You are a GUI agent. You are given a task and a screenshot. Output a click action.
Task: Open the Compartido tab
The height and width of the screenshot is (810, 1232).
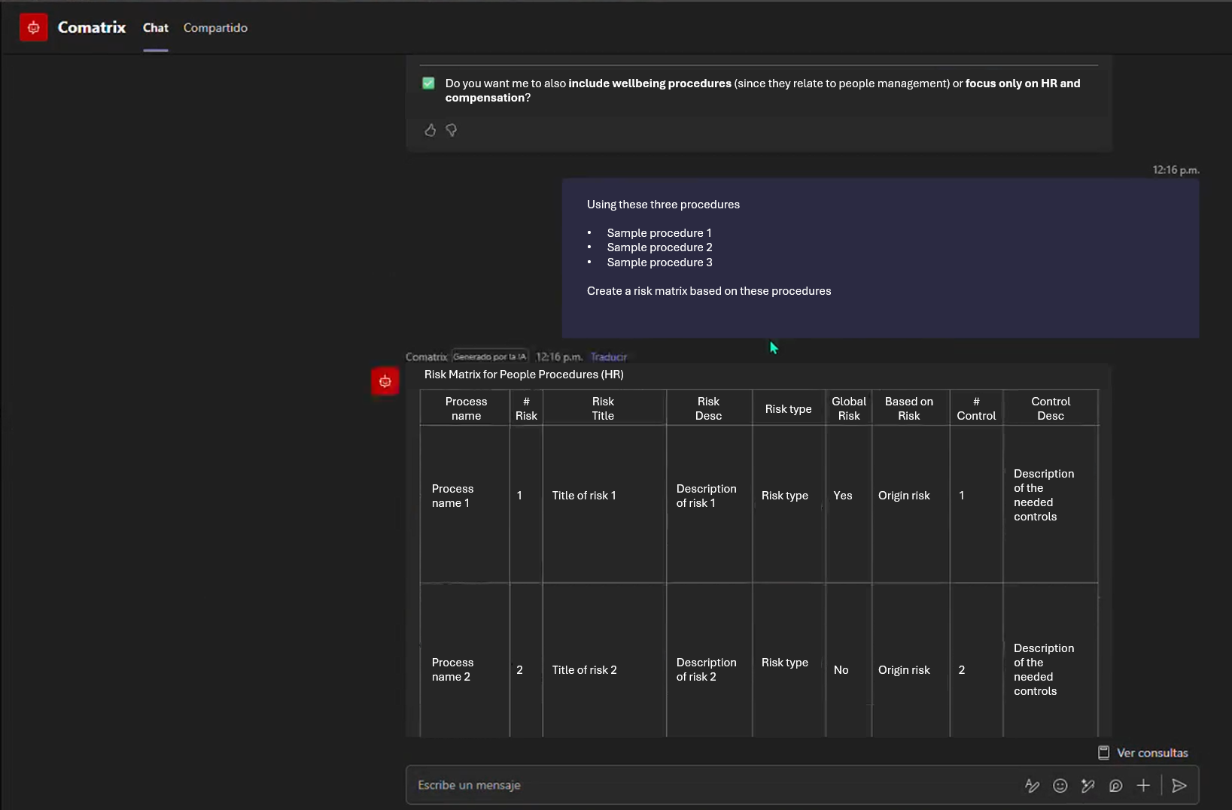pyautogui.click(x=215, y=28)
